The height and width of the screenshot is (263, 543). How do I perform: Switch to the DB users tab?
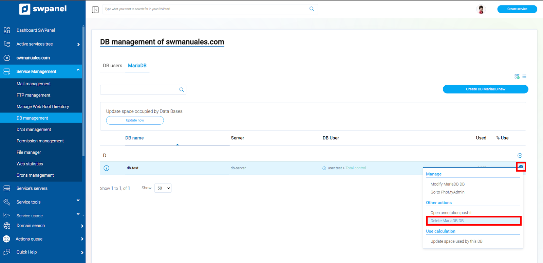click(112, 66)
